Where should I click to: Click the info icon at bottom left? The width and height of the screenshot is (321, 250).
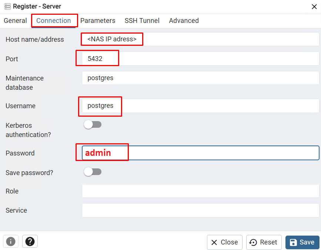point(10,242)
